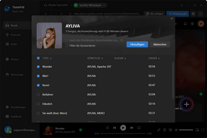This screenshot has height=138, width=207.
Task: Click the window mode icon beside Erkennung ein
Action: (x=193, y=14)
